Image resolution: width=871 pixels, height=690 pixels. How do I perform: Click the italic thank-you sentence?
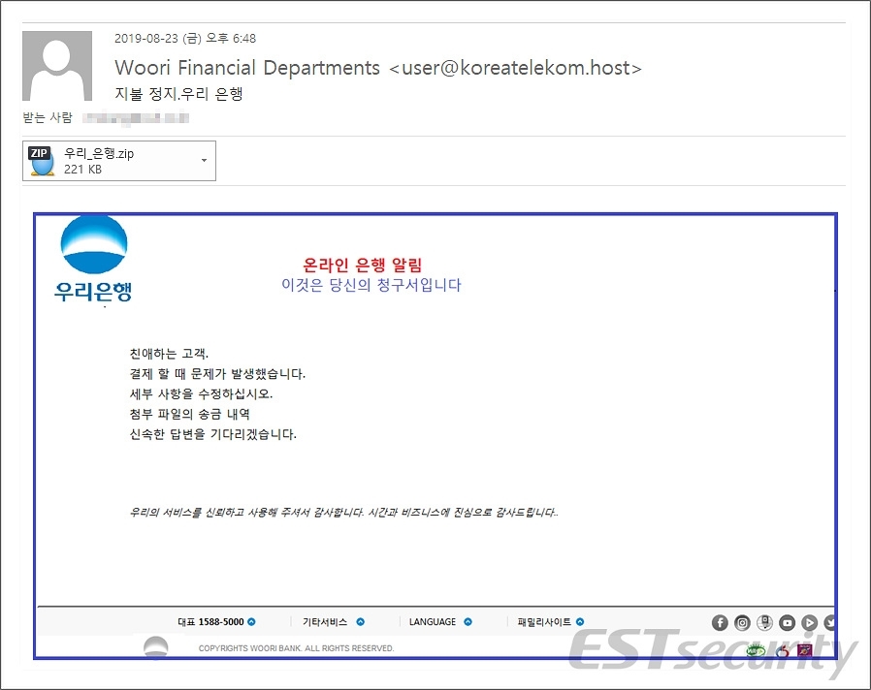pyautogui.click(x=343, y=512)
